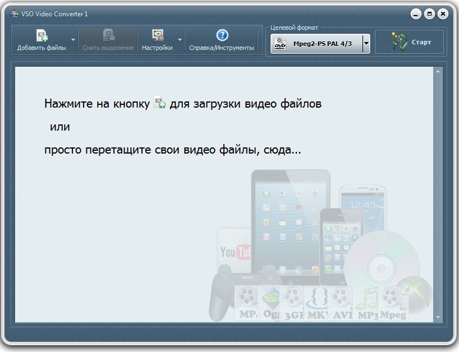Click the AVI format icon
Viewport: 459px width, 352px height.
pyautogui.click(x=341, y=304)
